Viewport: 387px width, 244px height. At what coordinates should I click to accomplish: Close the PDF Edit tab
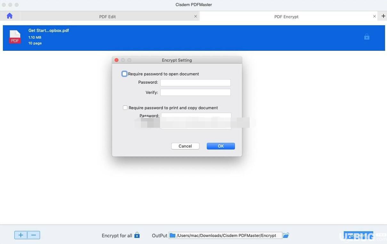(x=196, y=16)
